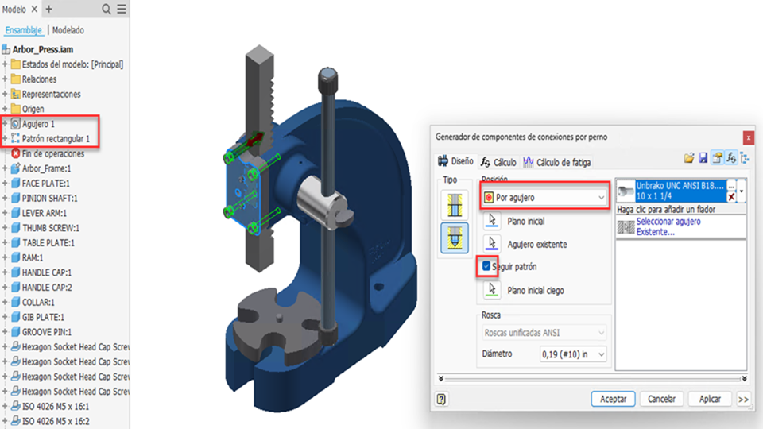
Task: Click 'Haga clic para añadir un fiador'
Action: click(666, 209)
